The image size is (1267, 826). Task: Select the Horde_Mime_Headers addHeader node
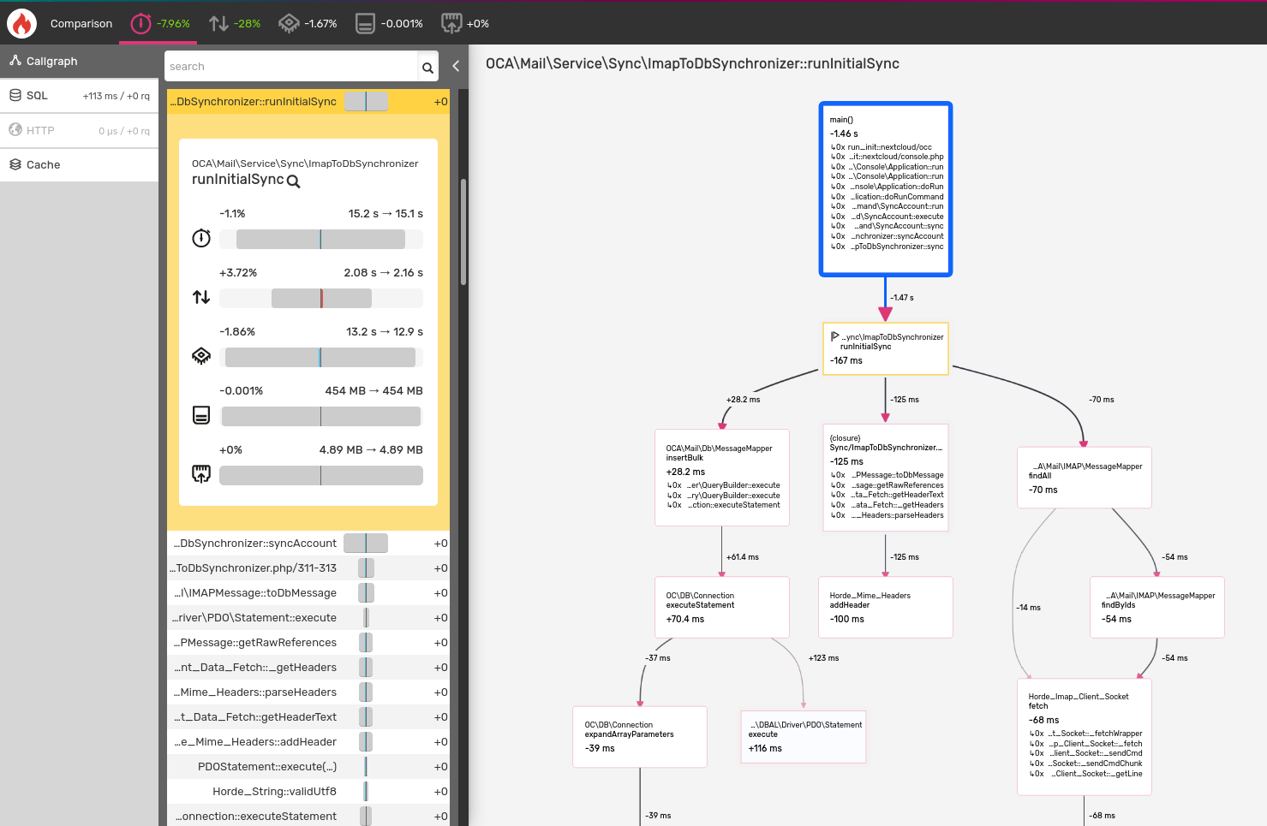coord(886,607)
